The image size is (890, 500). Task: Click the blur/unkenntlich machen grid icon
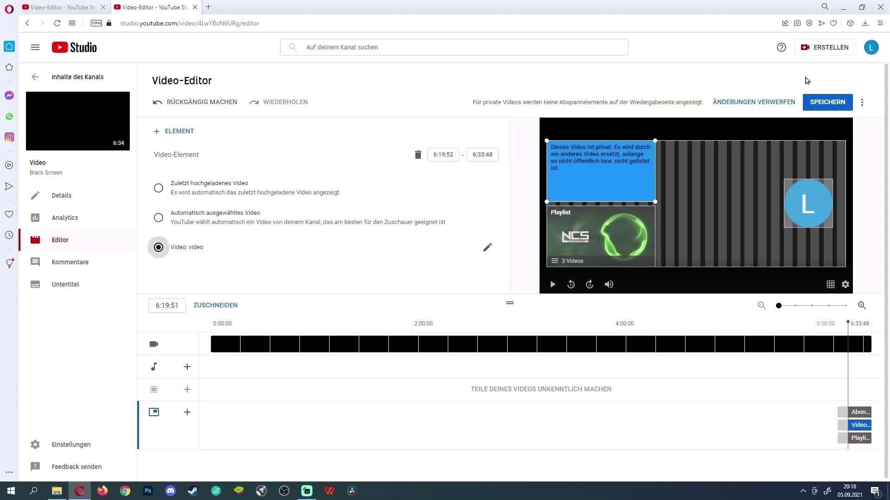154,389
